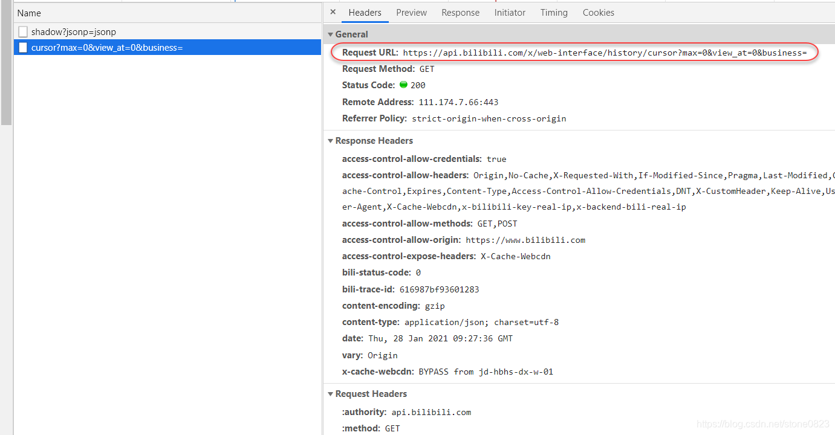Image resolution: width=835 pixels, height=435 pixels.
Task: Click the access-control-allow-credentials value true
Action: [x=496, y=159]
